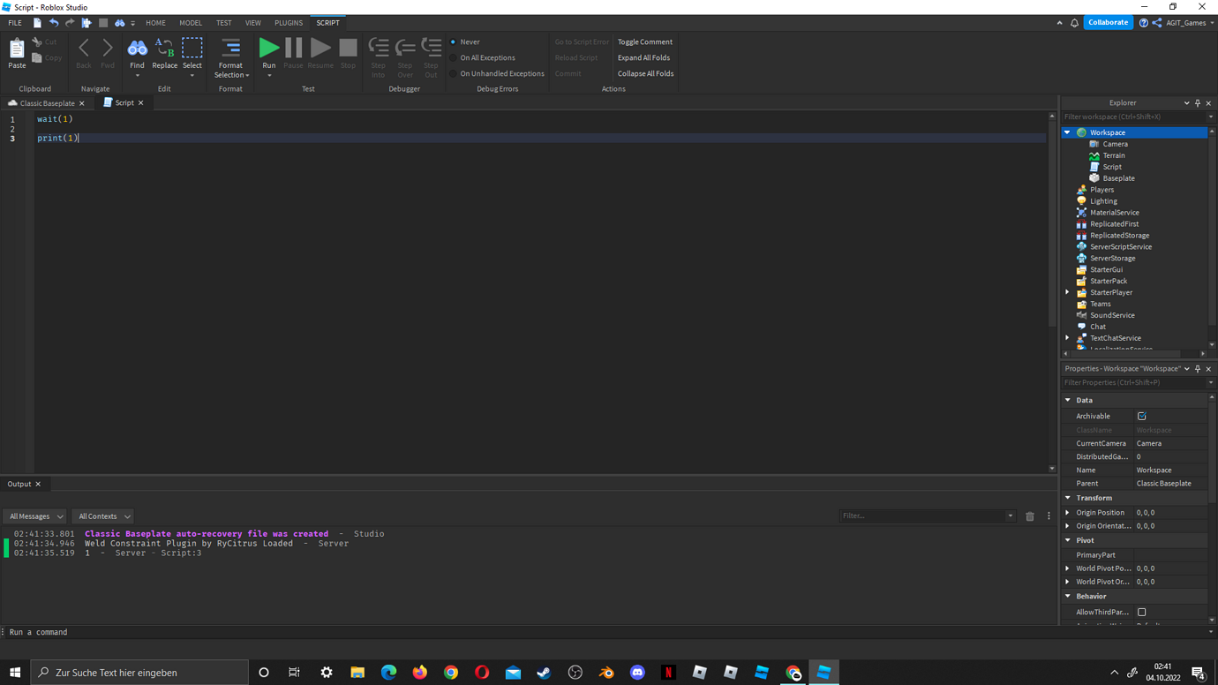Clear output with the trash can icon
Image resolution: width=1218 pixels, height=685 pixels.
[x=1029, y=516]
